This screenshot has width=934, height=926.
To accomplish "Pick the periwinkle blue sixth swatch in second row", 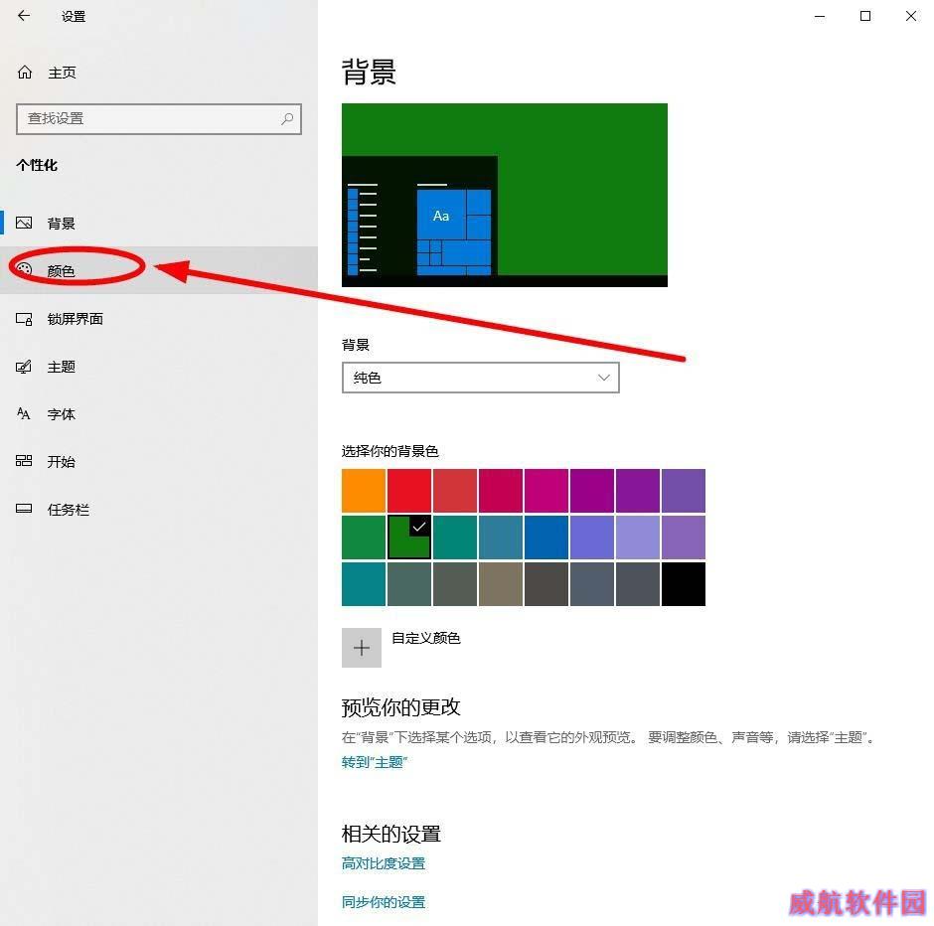I will [592, 538].
